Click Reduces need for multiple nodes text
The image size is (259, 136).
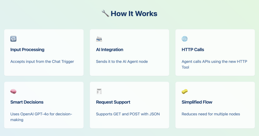tap(211, 114)
